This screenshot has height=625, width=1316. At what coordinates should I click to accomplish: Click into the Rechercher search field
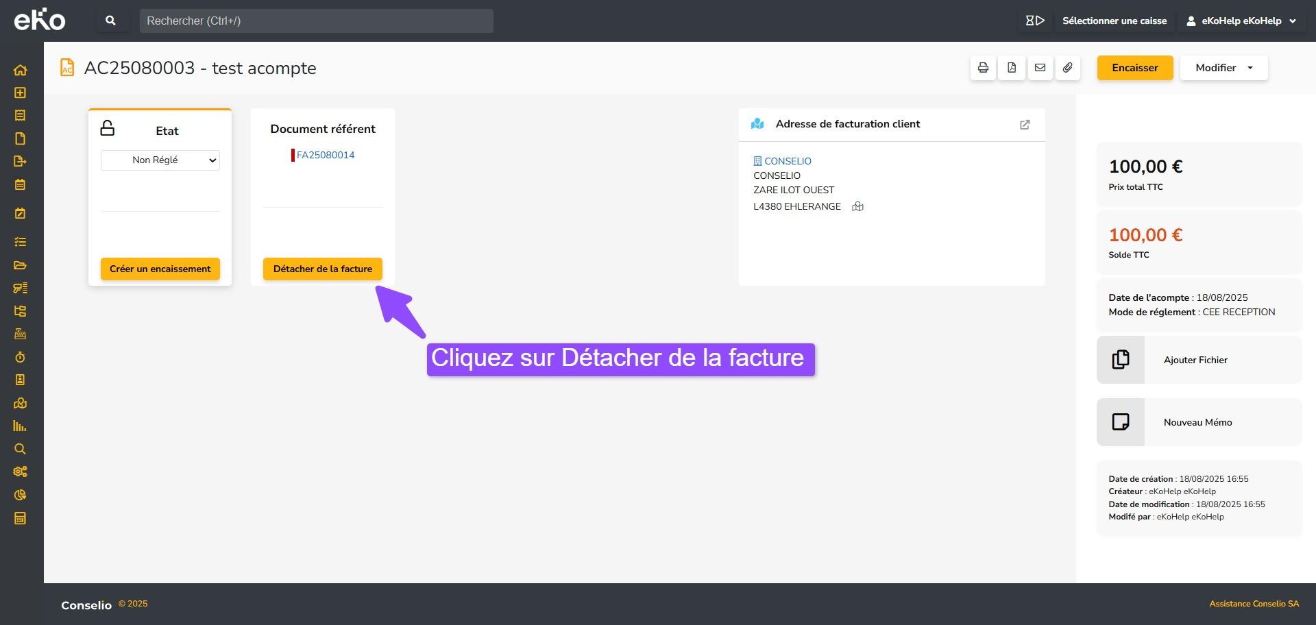coord(316,21)
